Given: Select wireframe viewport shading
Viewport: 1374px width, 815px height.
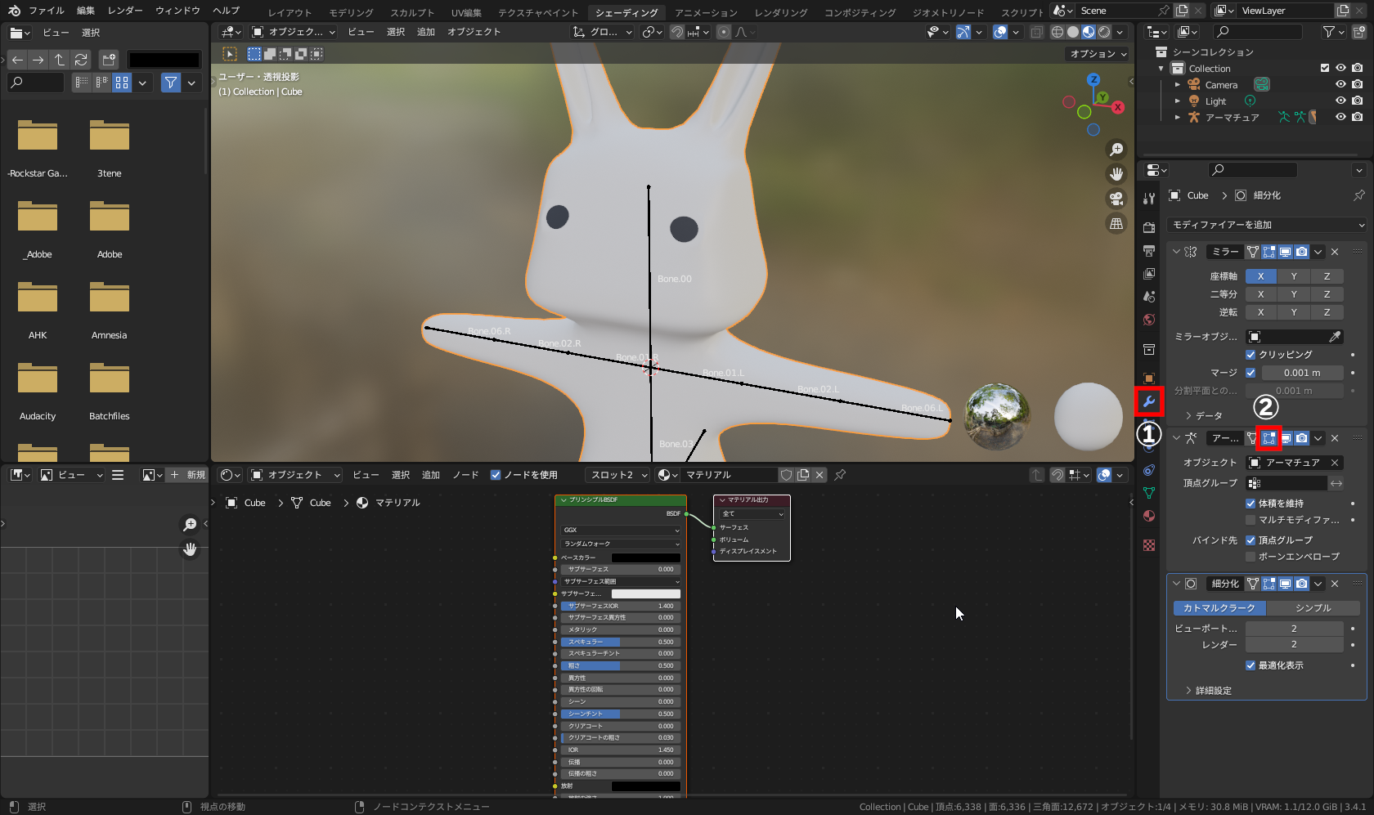Looking at the screenshot, I should pos(1057,32).
